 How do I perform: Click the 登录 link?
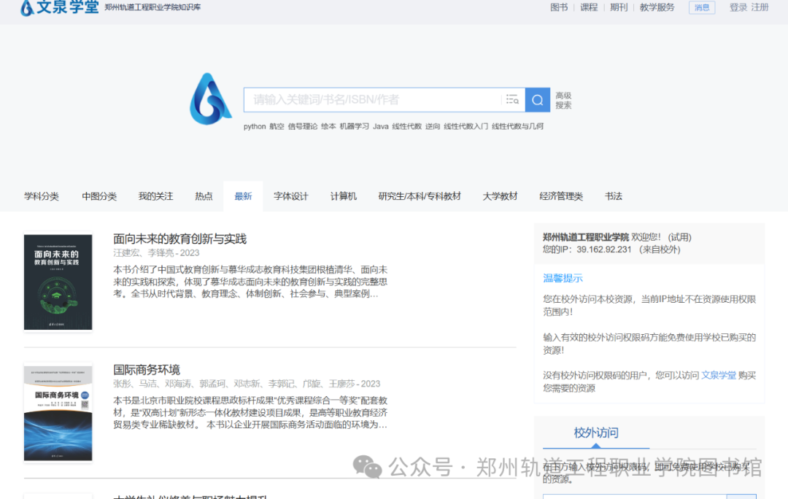click(x=738, y=7)
